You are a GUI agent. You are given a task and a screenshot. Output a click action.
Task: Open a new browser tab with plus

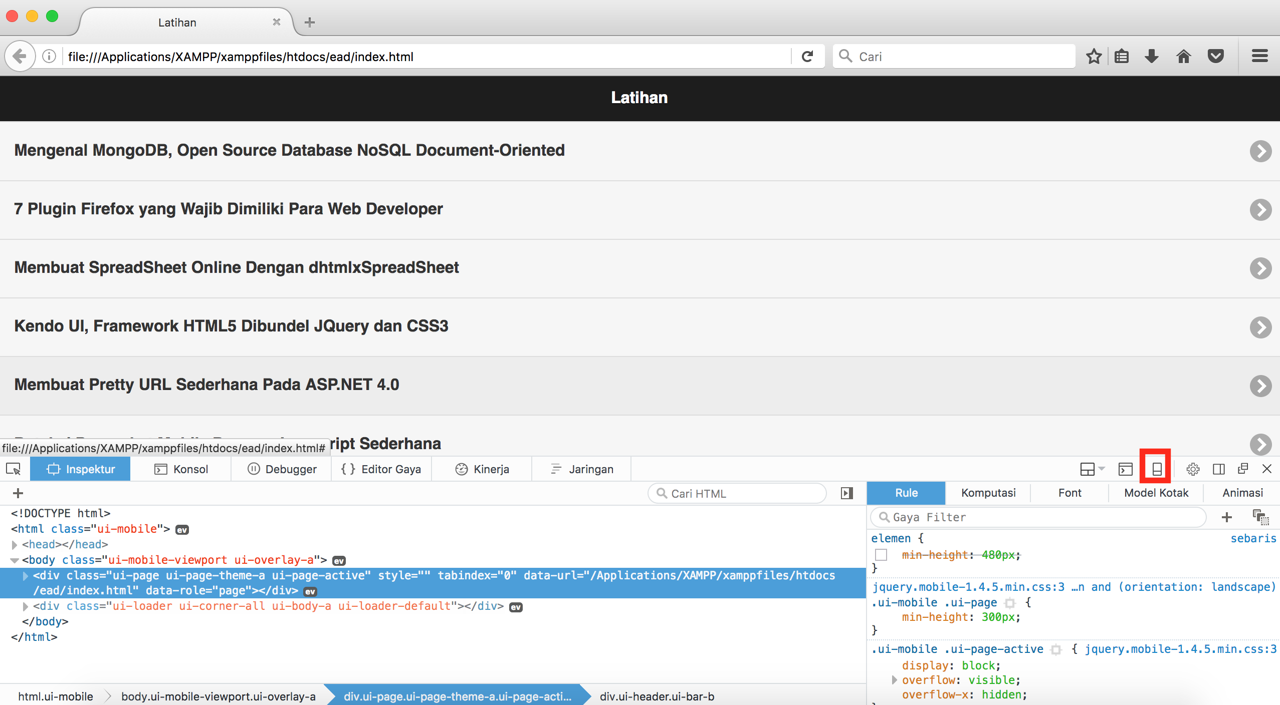click(x=310, y=22)
